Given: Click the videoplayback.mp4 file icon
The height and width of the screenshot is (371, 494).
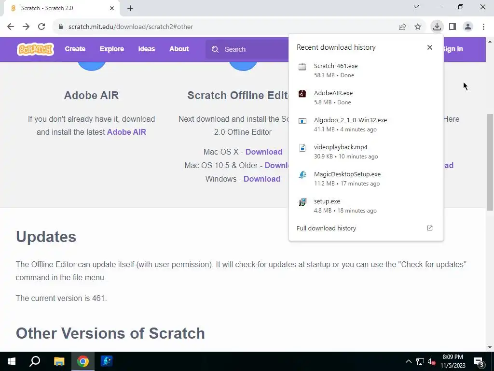Looking at the screenshot, I should (x=302, y=148).
